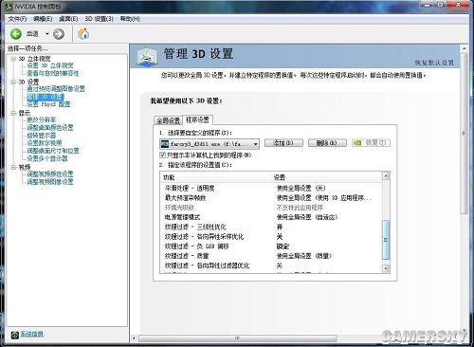Viewport: 474px width, 347px height.
Task: Click the farcry3 program icon in the combo box
Action: pyautogui.click(x=165, y=144)
